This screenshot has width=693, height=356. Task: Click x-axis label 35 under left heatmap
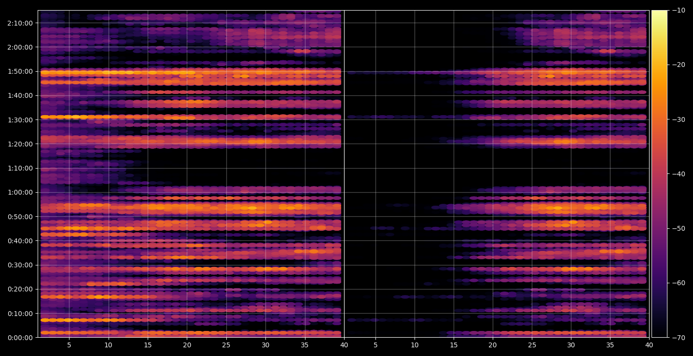(x=305, y=345)
